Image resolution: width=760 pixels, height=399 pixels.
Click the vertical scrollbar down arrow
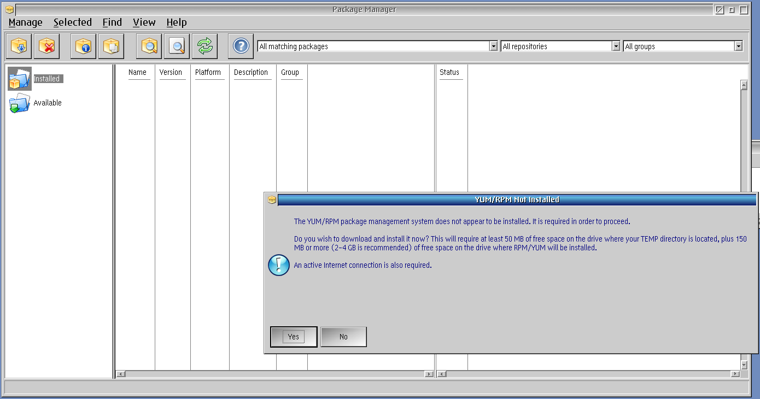(744, 365)
